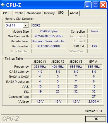Close the CPU-Z window
Image resolution: width=108 pixels, height=124 pixels.
[103, 5]
